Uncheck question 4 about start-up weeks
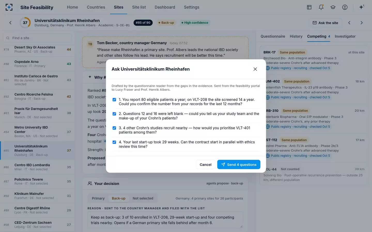 pos(114,142)
